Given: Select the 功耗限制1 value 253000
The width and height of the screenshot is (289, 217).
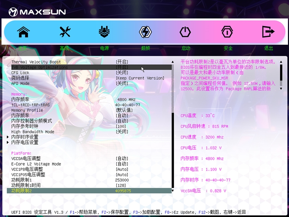Looking at the screenshot, I should tap(122, 180).
